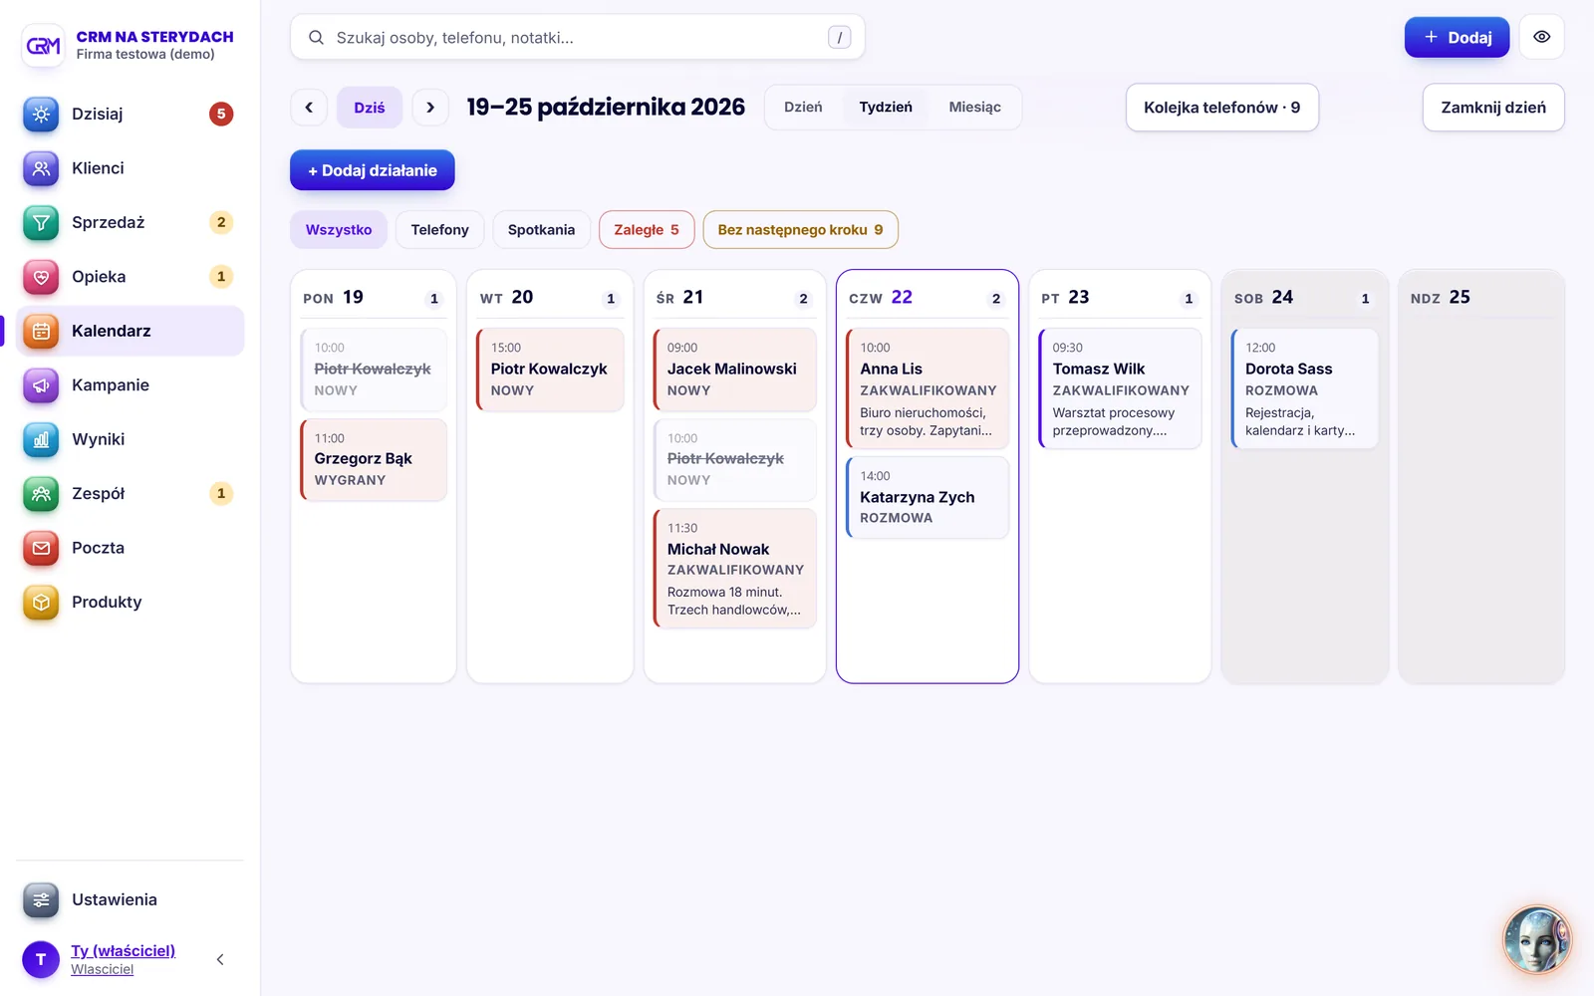Screen dimensions: 1594x996
Task: Open the Wyniki chart icon
Action: pos(41,439)
